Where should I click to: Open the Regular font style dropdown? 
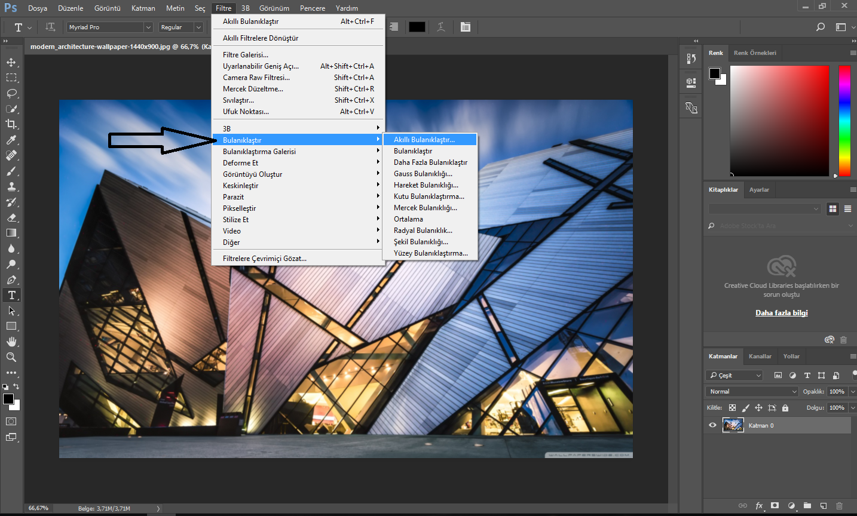coord(181,27)
